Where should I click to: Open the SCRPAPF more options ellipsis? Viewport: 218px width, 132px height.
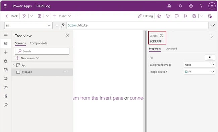(66, 72)
